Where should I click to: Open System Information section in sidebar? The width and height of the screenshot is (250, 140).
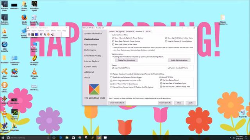point(93,33)
